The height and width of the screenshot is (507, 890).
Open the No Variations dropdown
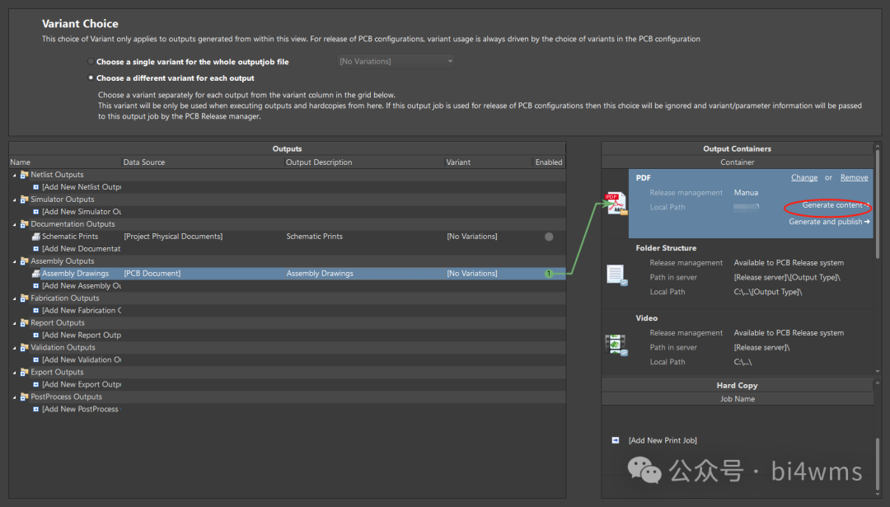click(396, 62)
